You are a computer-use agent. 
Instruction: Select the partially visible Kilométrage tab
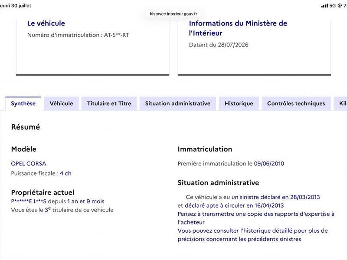[x=340, y=104]
